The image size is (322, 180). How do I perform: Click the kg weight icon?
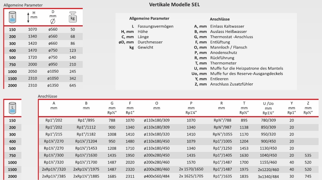click(73, 17)
